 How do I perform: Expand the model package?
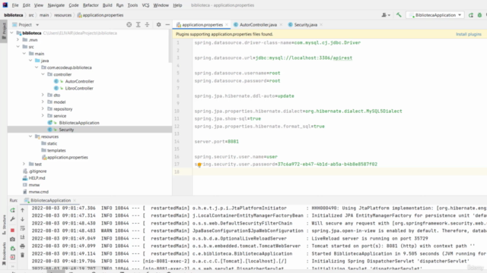43,102
